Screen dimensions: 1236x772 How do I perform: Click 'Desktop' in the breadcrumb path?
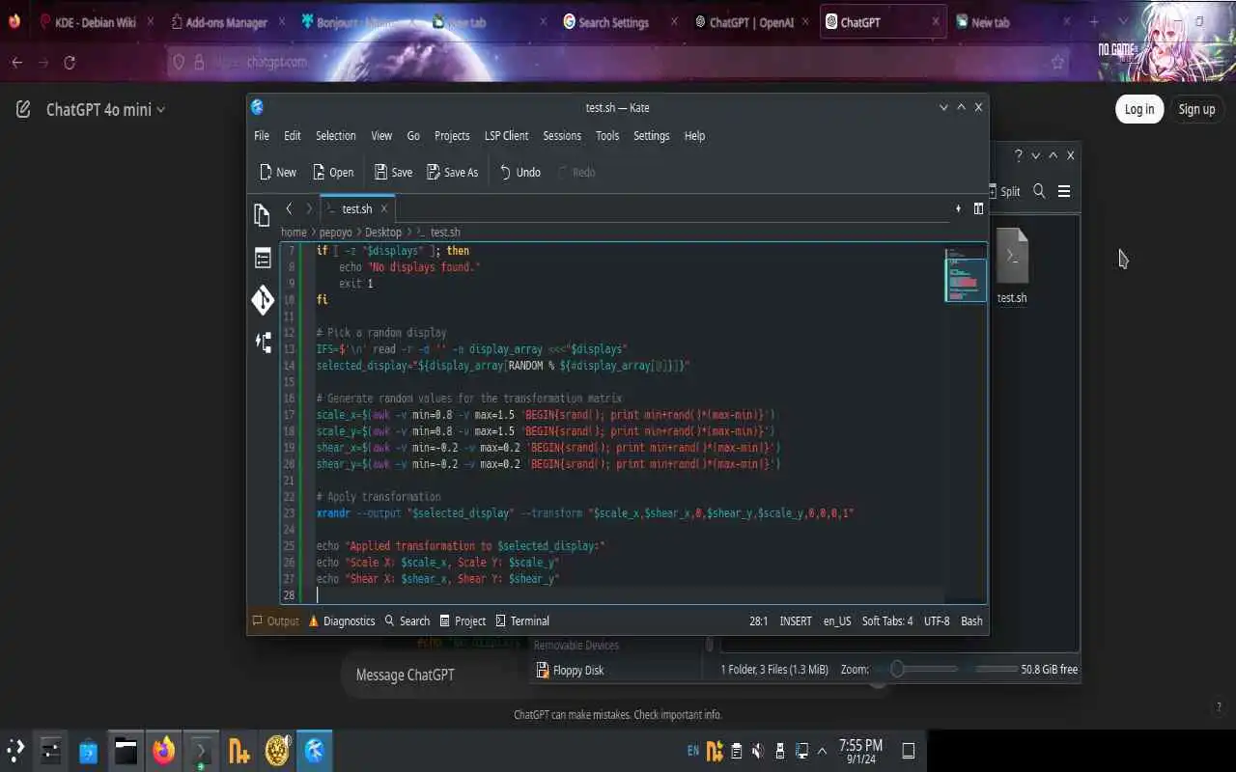(383, 233)
